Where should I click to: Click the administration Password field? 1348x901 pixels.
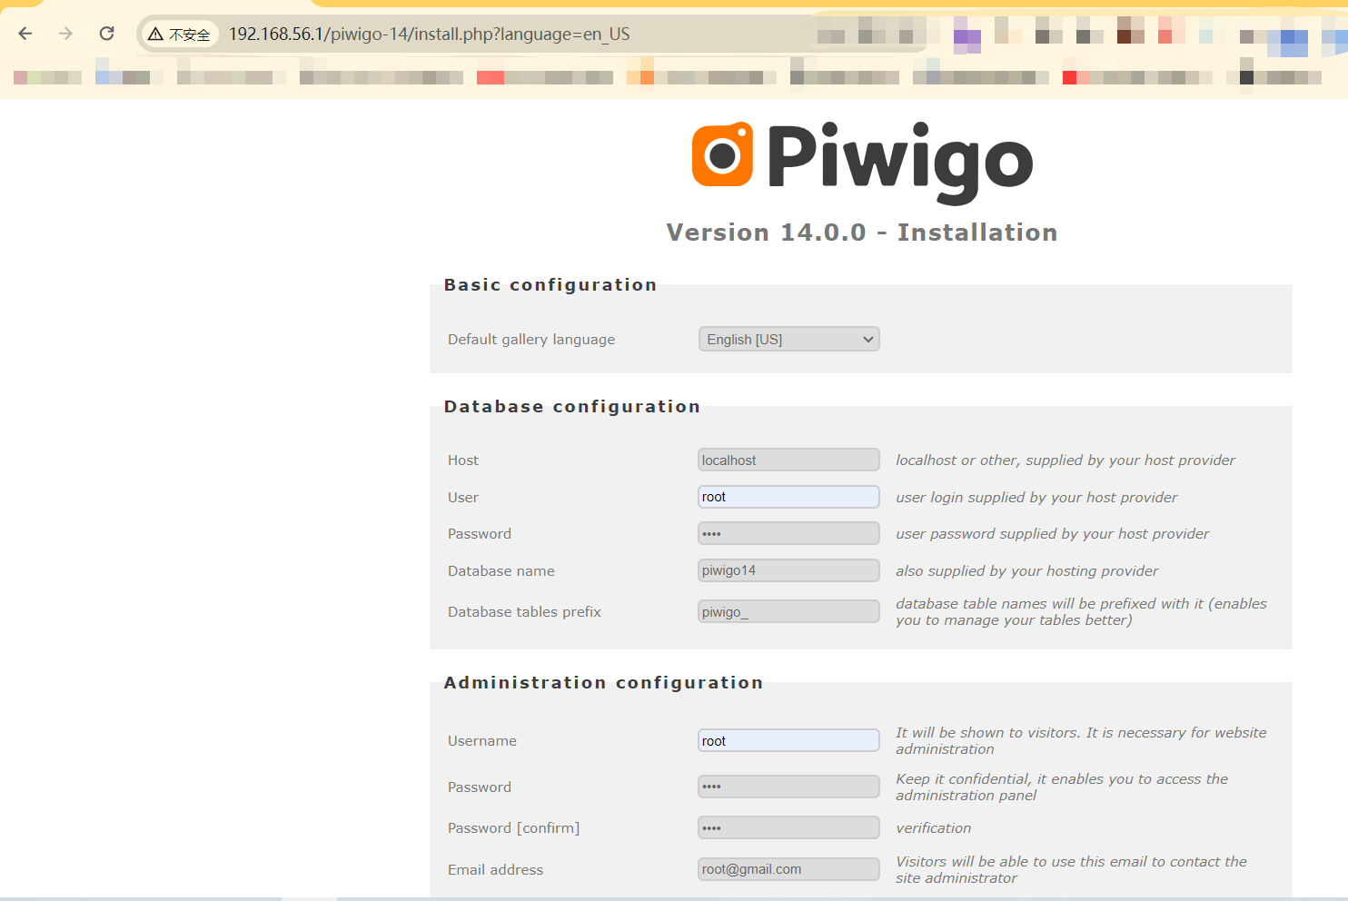click(x=788, y=787)
